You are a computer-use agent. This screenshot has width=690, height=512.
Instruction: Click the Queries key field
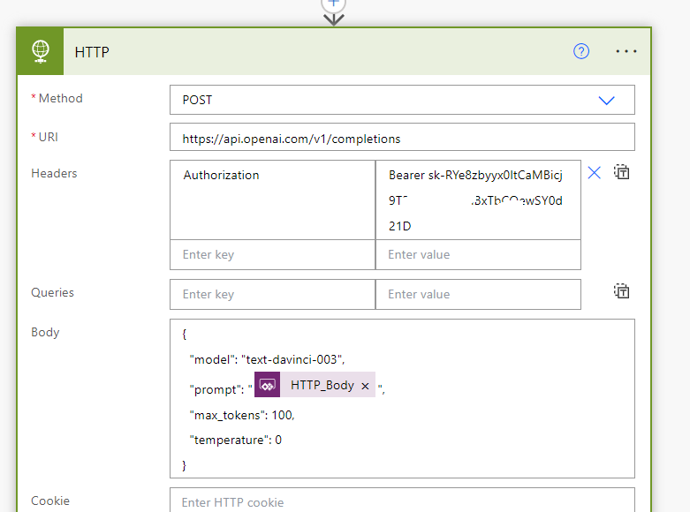point(272,295)
